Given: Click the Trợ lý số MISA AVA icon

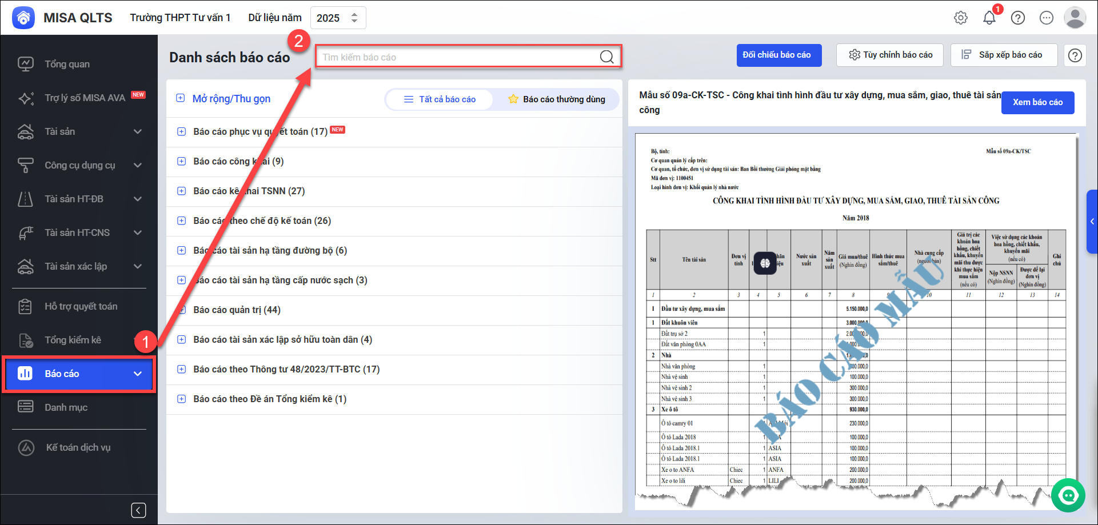Looking at the screenshot, I should pyautogui.click(x=25, y=98).
